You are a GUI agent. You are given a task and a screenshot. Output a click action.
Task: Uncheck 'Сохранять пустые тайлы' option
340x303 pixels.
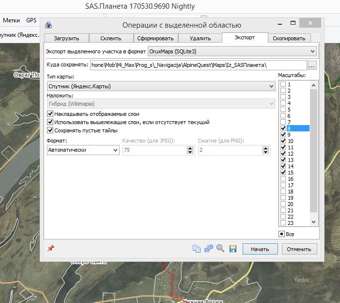(x=50, y=130)
